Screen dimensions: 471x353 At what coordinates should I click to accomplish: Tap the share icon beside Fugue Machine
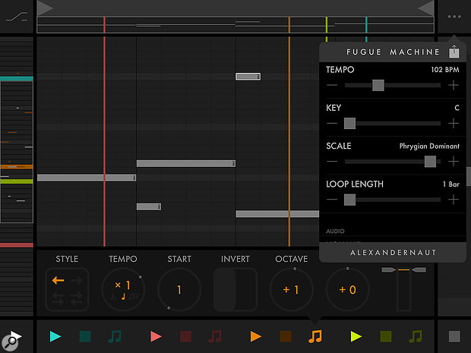click(x=454, y=52)
